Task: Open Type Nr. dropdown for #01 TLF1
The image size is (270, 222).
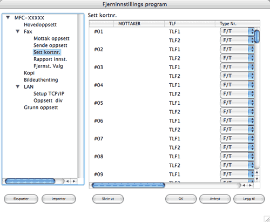Action: click(x=237, y=31)
